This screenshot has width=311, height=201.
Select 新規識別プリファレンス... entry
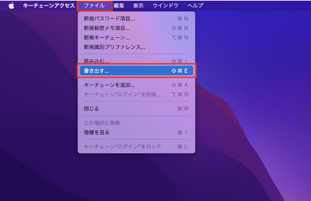click(136, 47)
